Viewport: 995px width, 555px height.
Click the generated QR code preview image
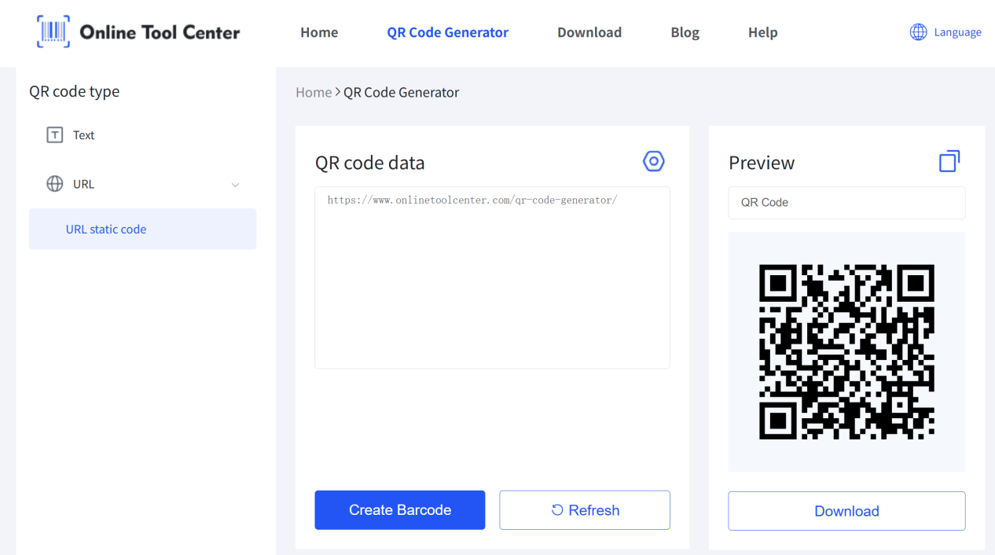846,351
